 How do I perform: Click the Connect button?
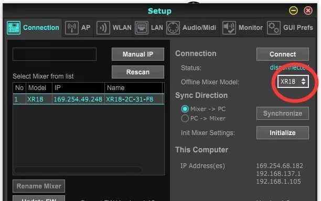tap(283, 54)
